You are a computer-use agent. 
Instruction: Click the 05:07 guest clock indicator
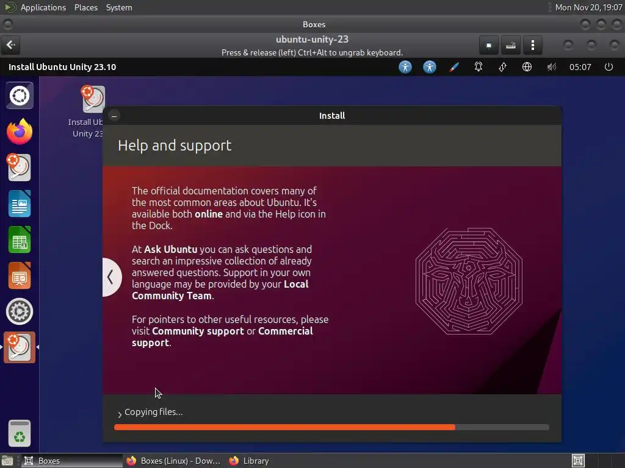580,67
